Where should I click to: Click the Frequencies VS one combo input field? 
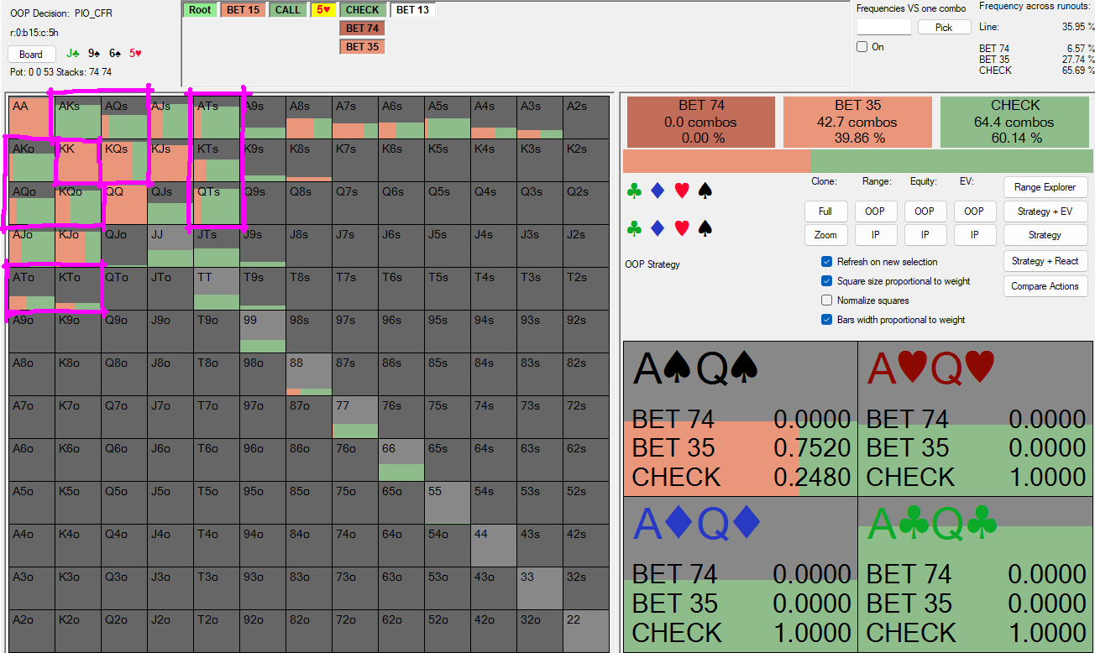883,28
